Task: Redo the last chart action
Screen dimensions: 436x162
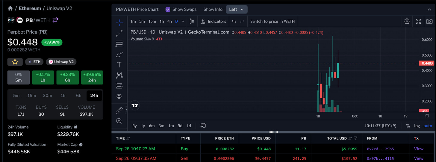Action: point(242,21)
